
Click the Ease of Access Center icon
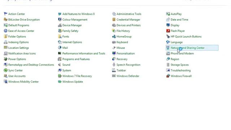6,31
